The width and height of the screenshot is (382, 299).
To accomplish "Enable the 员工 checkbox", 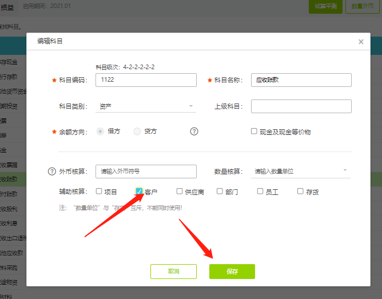I will pyautogui.click(x=260, y=191).
